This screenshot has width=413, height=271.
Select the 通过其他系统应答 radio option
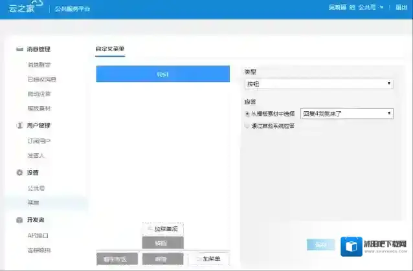tap(247, 126)
